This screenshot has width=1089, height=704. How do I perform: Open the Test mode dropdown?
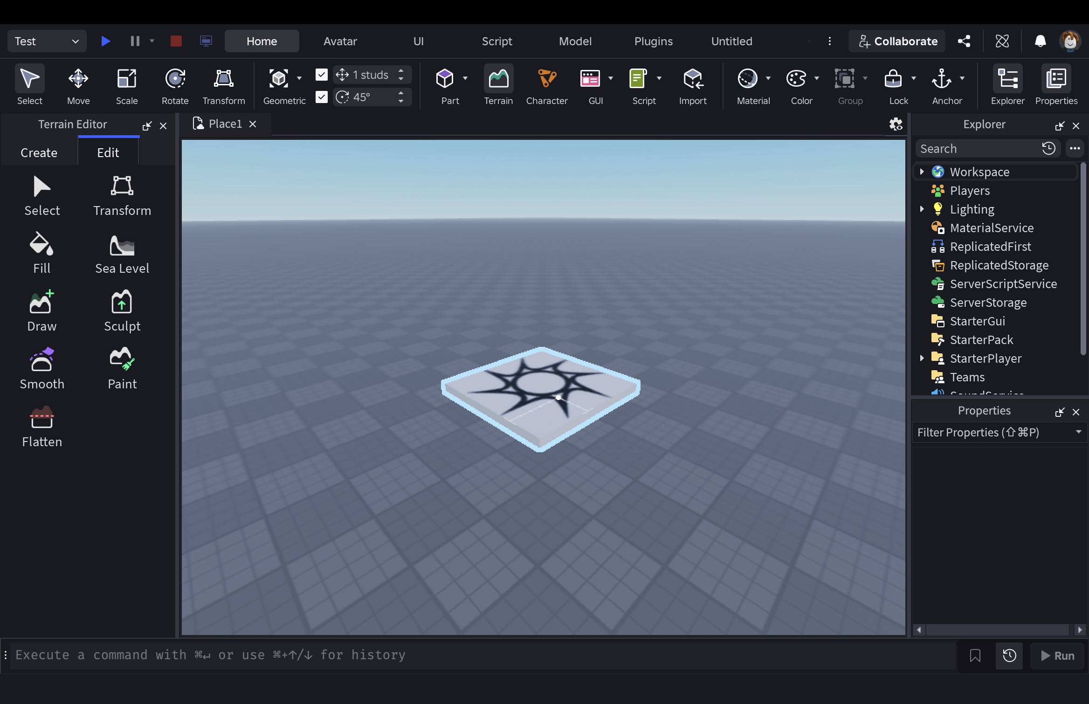(47, 41)
